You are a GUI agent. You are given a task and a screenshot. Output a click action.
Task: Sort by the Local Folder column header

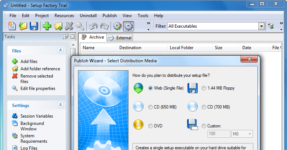pos(190,48)
